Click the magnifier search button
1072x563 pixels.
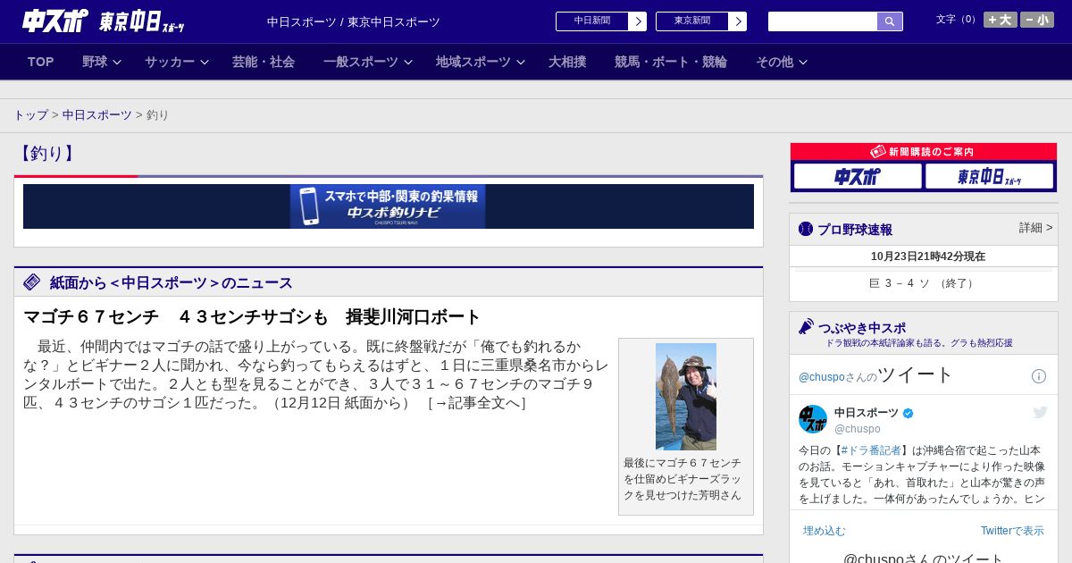coord(890,21)
